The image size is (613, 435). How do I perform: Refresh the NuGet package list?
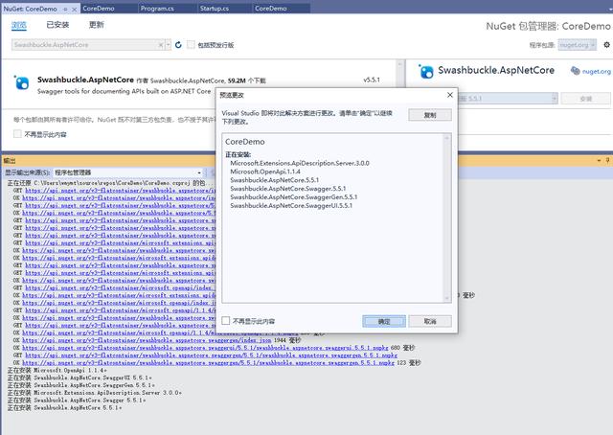point(178,45)
